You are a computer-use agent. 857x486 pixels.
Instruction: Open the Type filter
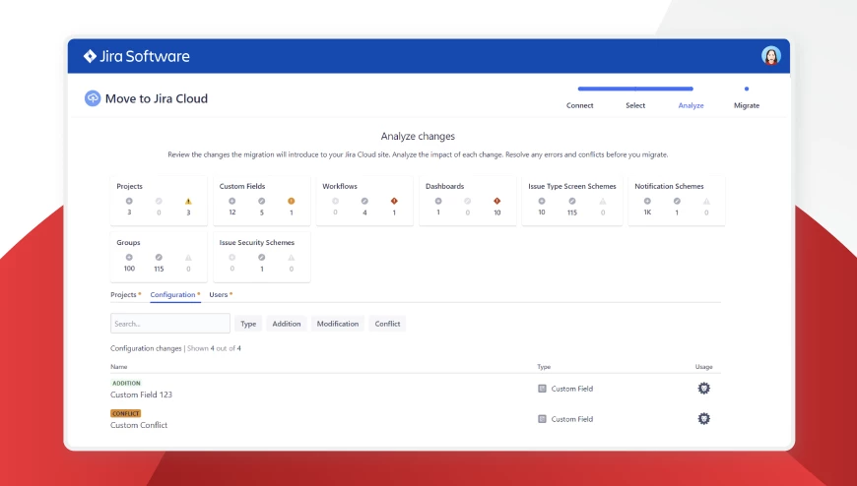[248, 324]
